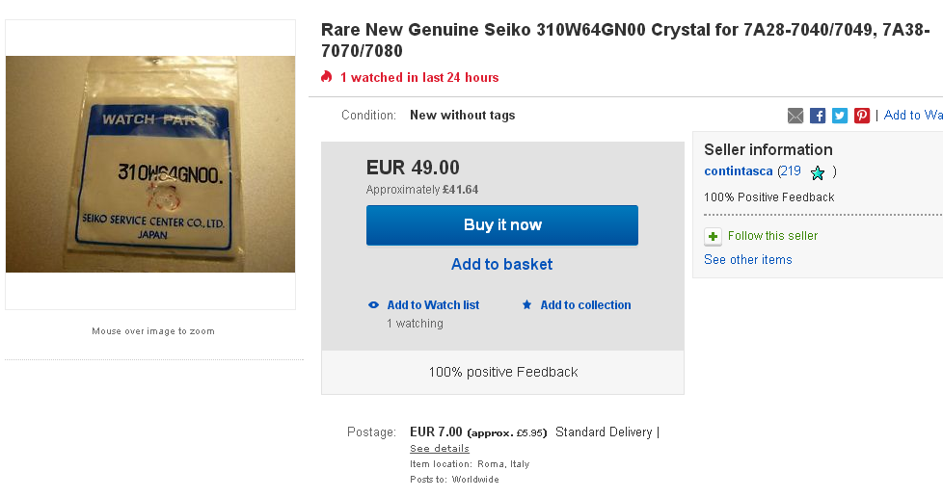Click the star icon beside Add to collection

(526, 305)
